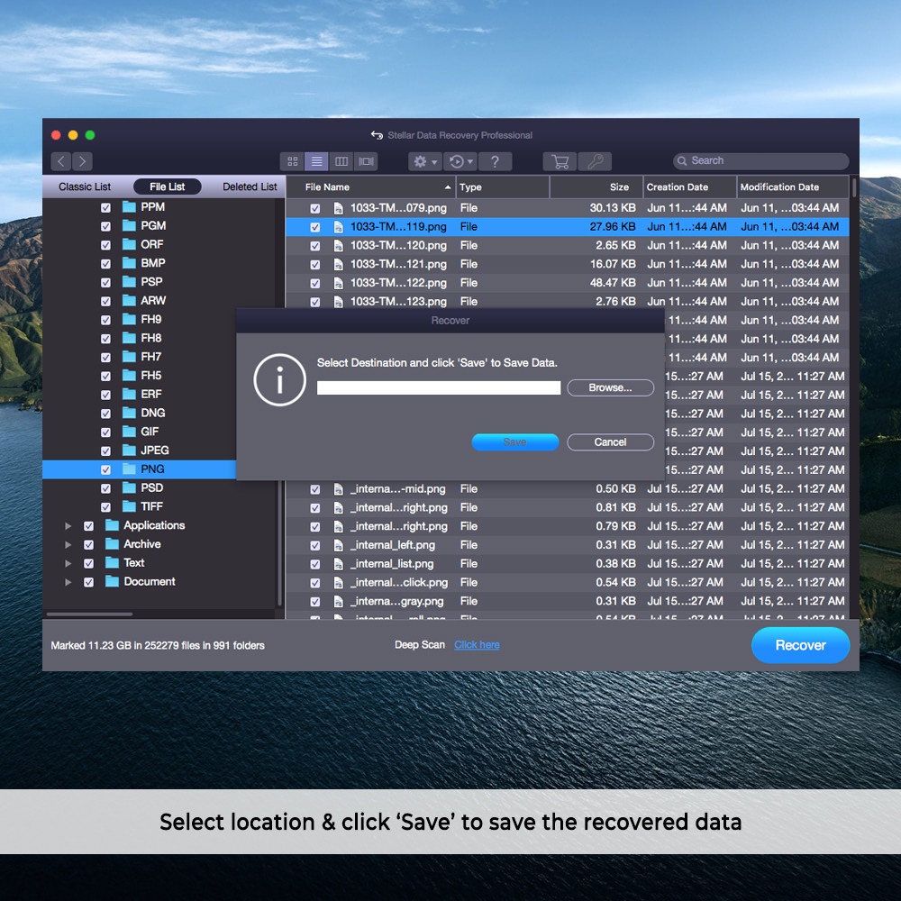This screenshot has width=901, height=901.
Task: Toggle the Applications folder checkbox
Action: click(x=88, y=526)
